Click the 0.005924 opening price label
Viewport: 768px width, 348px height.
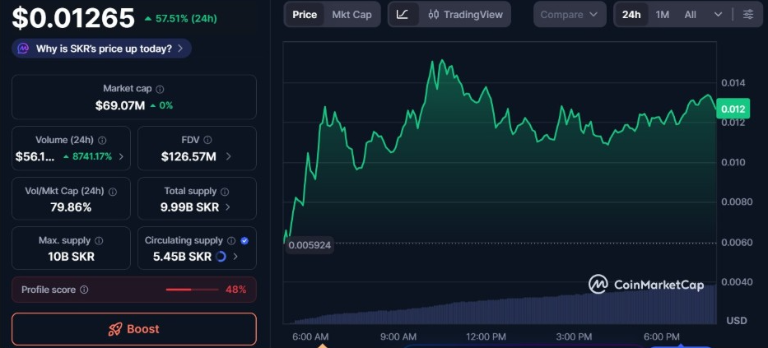(x=310, y=244)
